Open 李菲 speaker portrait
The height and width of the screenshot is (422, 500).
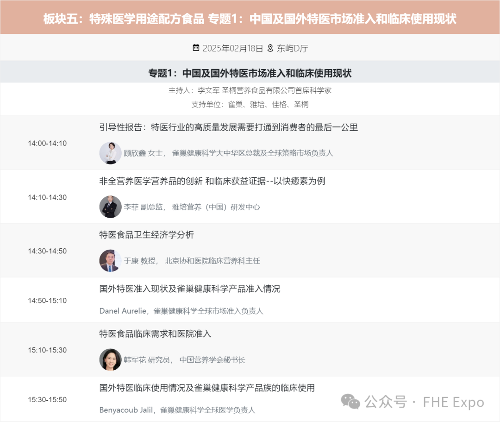coord(110,207)
